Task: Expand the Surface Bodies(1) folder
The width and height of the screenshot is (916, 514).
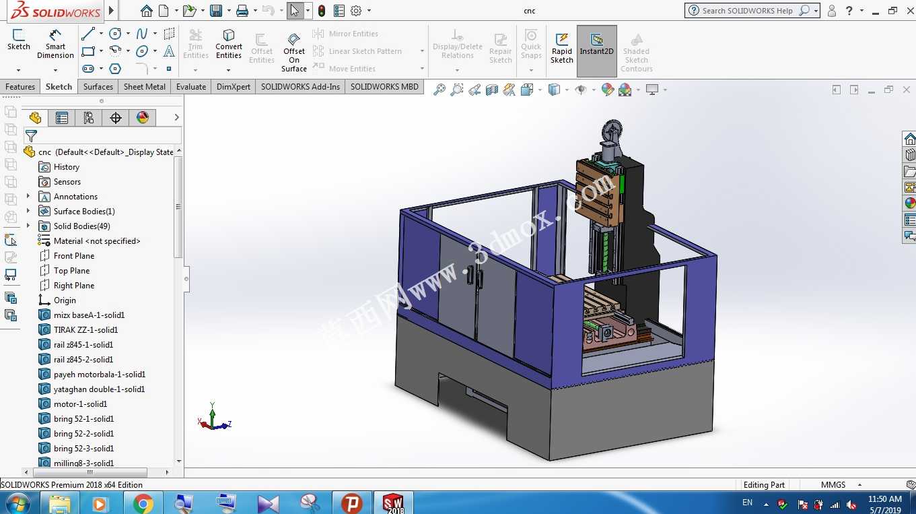Action: coord(28,211)
